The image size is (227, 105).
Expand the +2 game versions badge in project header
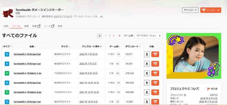[101, 17]
